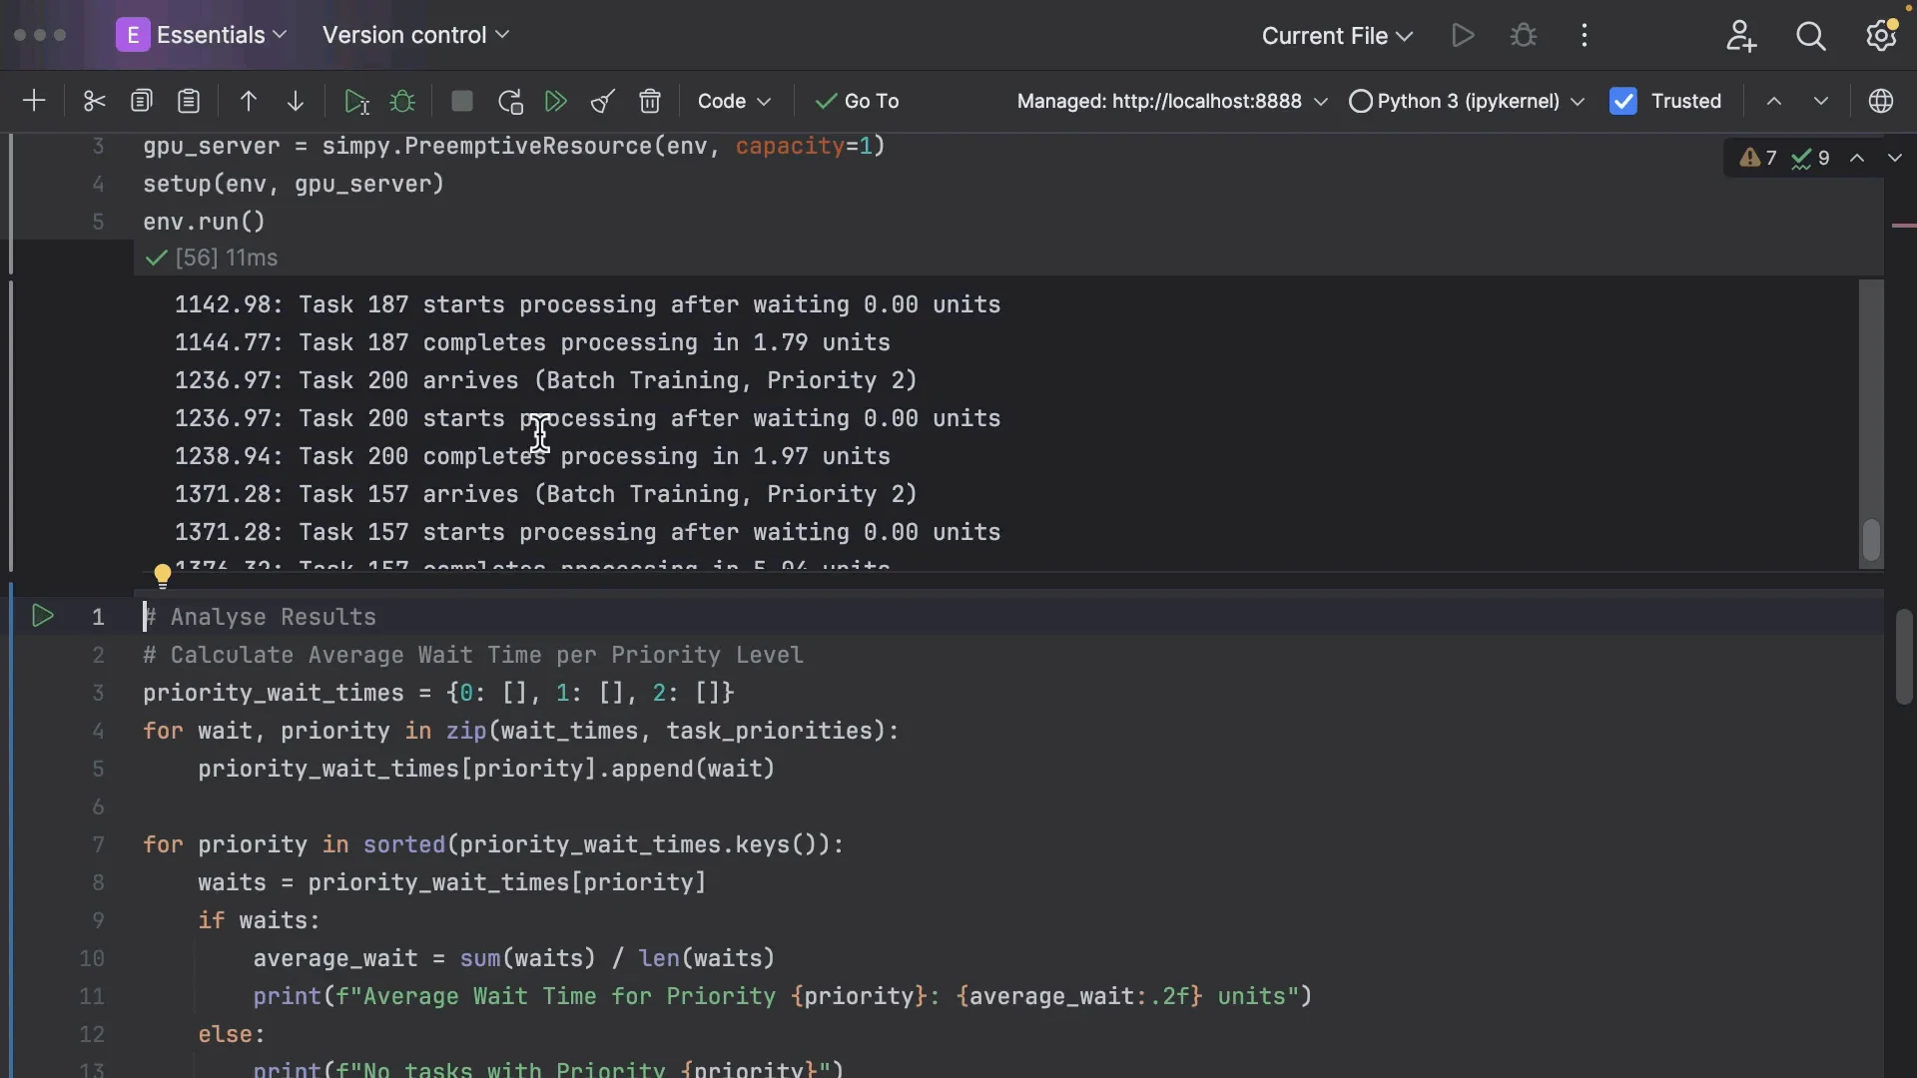Viewport: 1917px width, 1078px height.
Task: Click 'priority_wait_times = {0: []' line
Action: [x=438, y=693]
